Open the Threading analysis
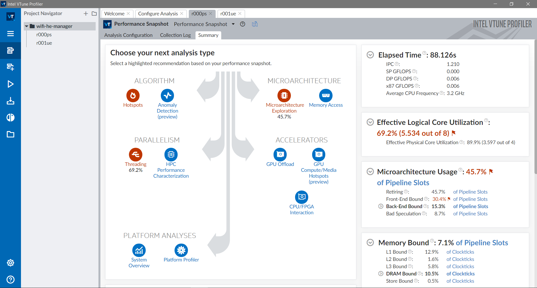The height and width of the screenshot is (288, 537). click(x=135, y=154)
